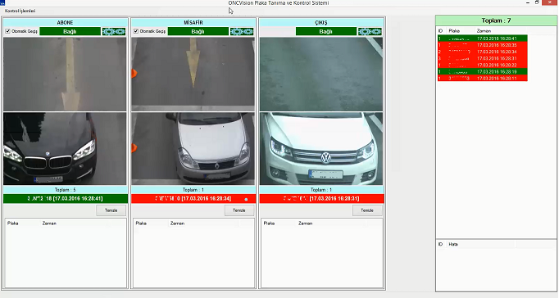The height and width of the screenshot is (298, 559).
Task: Select log row with time 16:28:34
Action: click(x=482, y=52)
